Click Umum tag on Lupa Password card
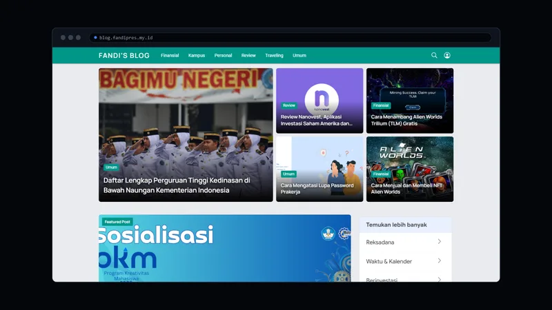552x310 pixels. coord(288,174)
